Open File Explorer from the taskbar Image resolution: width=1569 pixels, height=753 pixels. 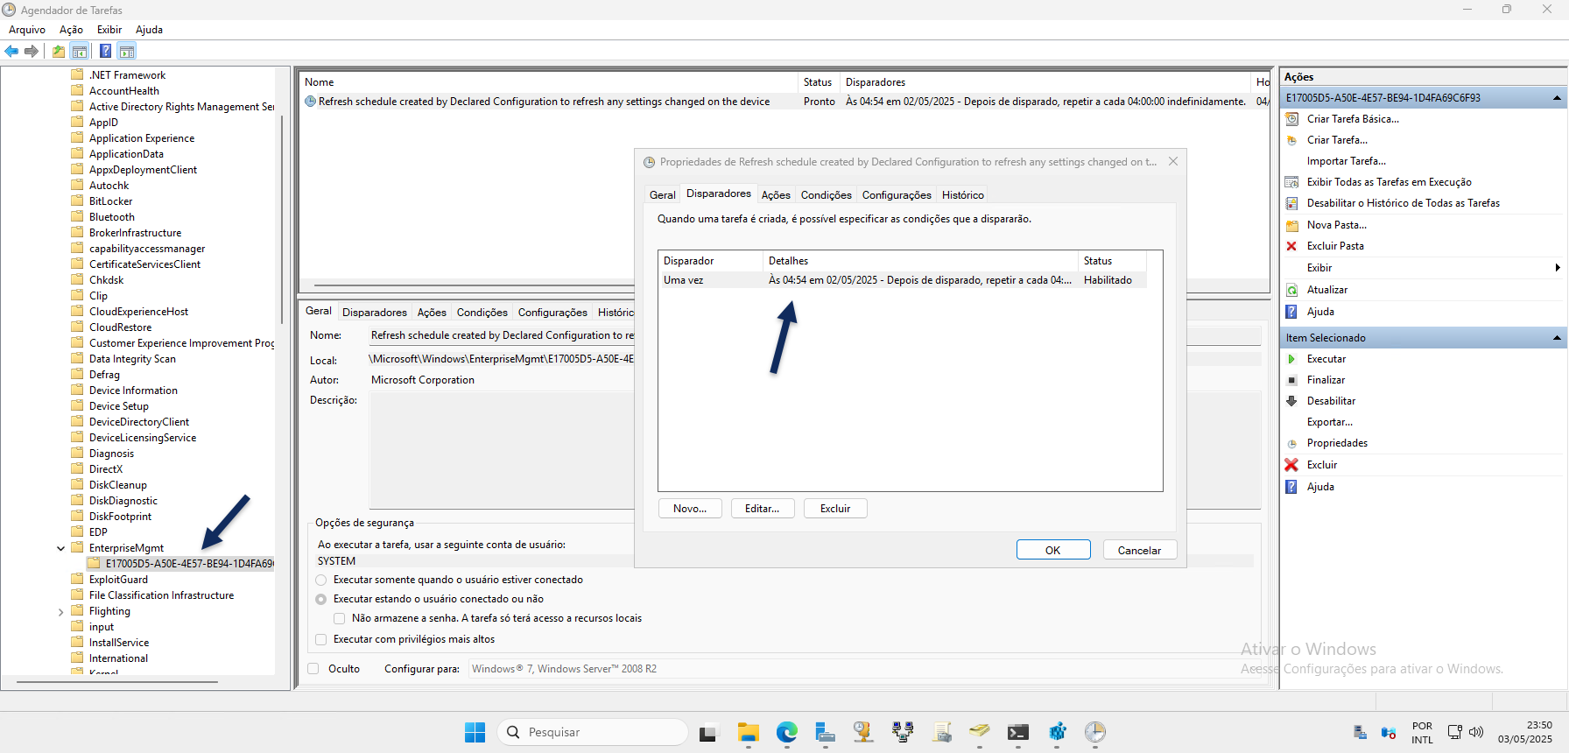point(748,732)
